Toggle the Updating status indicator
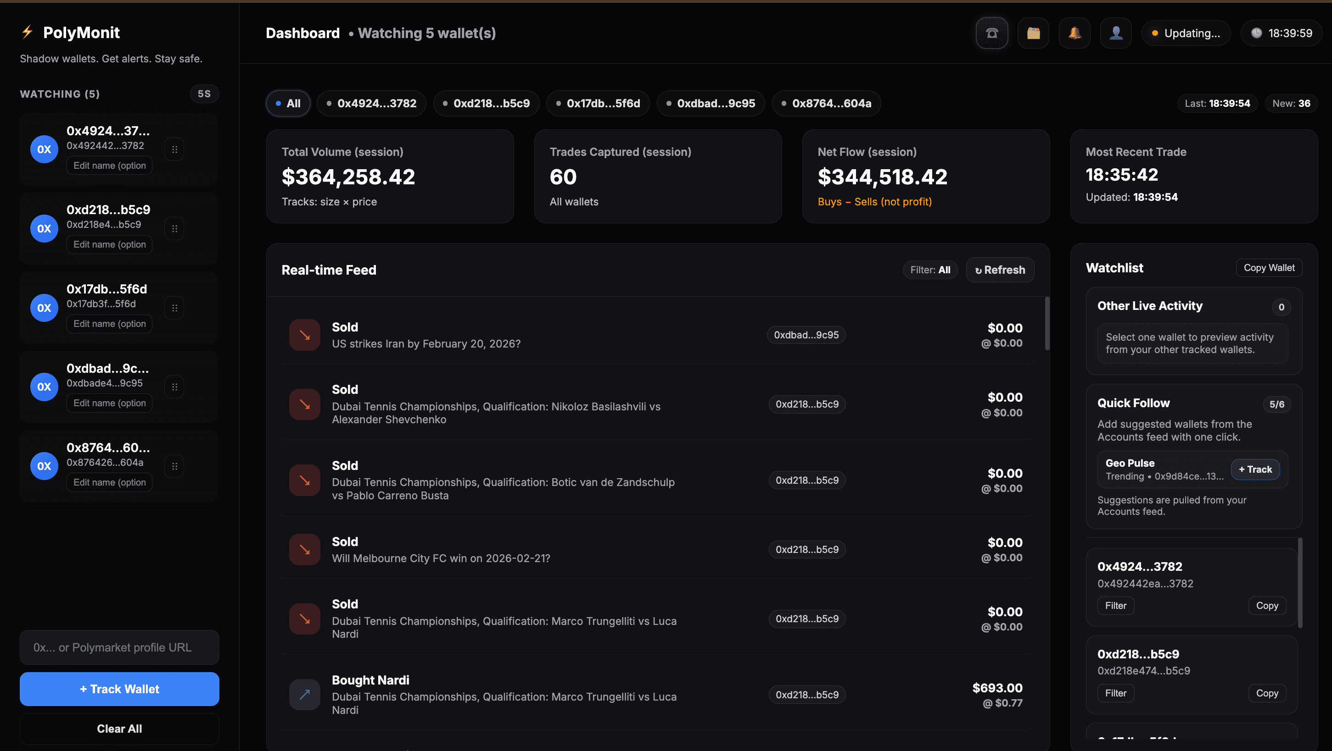This screenshot has height=751, width=1332. click(1186, 33)
